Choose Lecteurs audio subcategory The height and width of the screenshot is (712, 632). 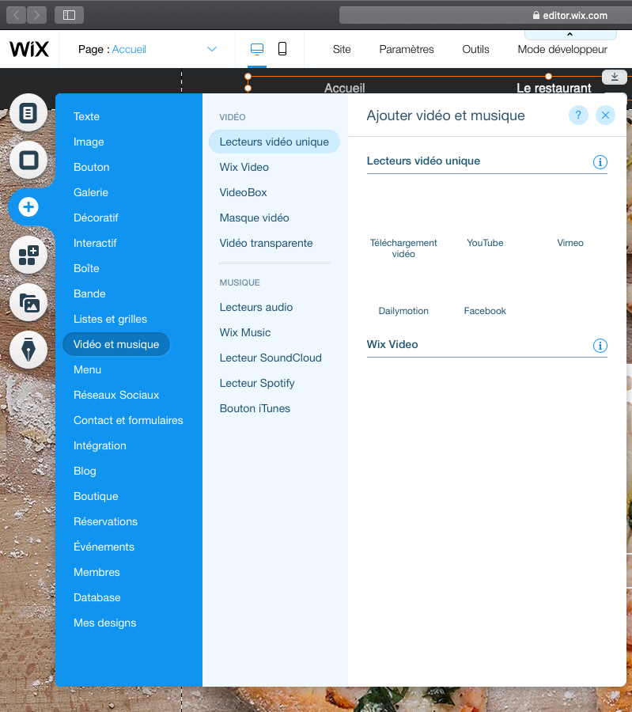(256, 308)
